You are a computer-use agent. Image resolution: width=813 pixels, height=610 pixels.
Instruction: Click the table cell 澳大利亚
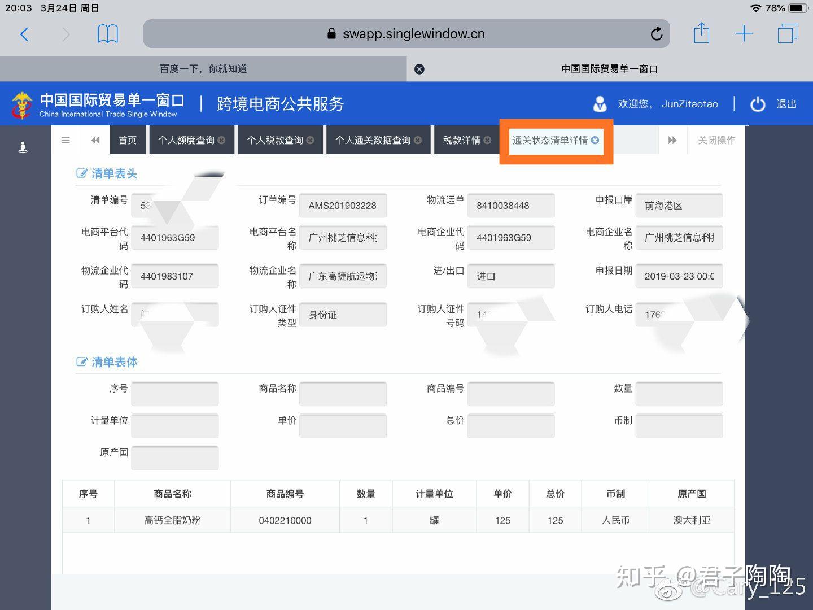tap(692, 520)
